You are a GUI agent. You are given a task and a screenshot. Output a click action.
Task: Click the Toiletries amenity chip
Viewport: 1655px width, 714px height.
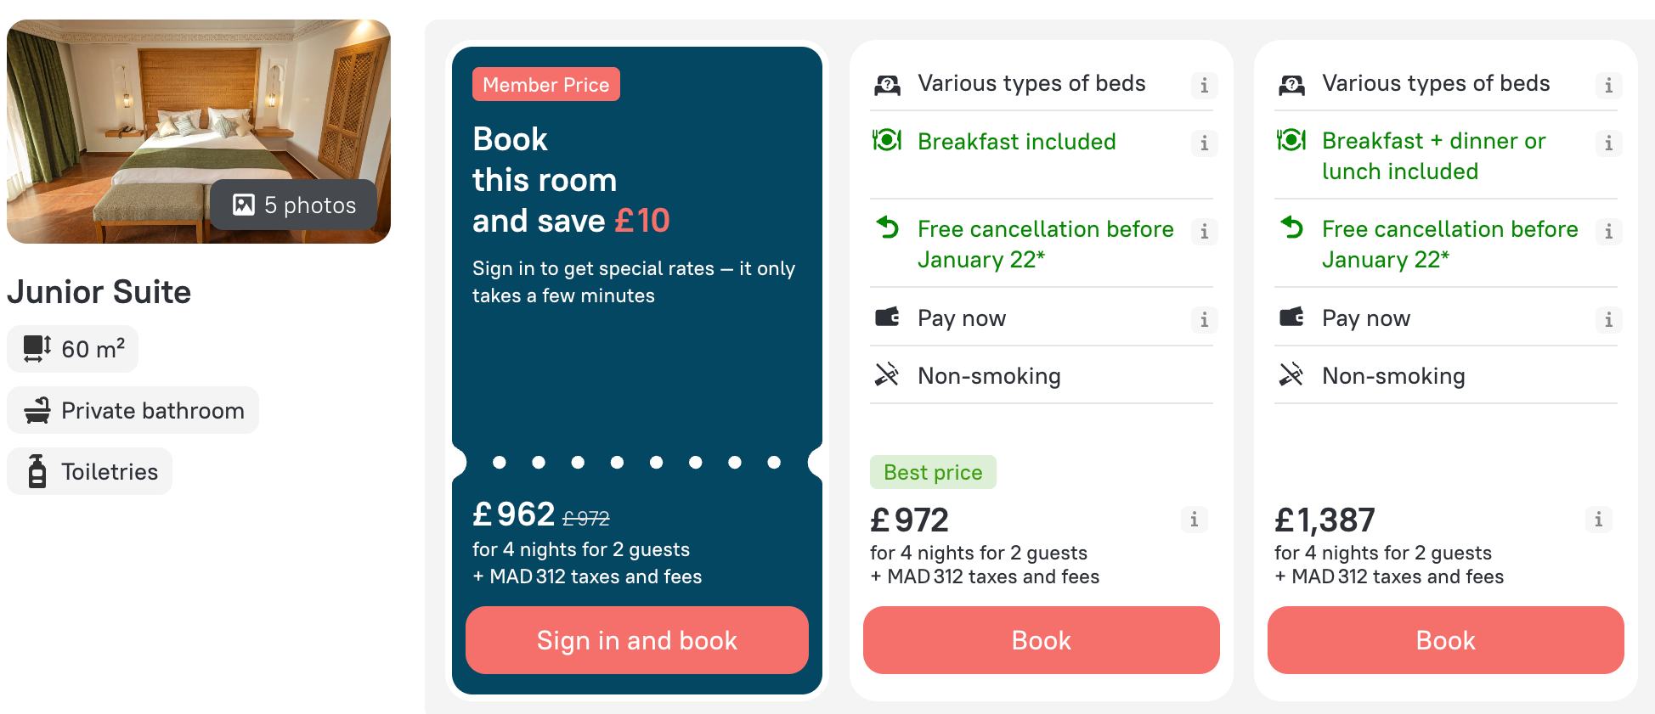click(90, 472)
